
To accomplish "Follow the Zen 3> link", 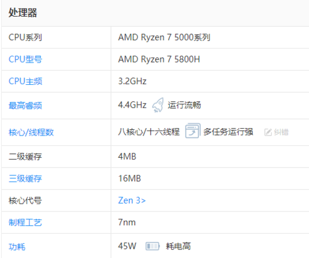I will (132, 200).
